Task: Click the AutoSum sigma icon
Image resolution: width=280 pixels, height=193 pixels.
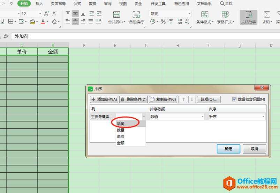Action: click(x=267, y=15)
